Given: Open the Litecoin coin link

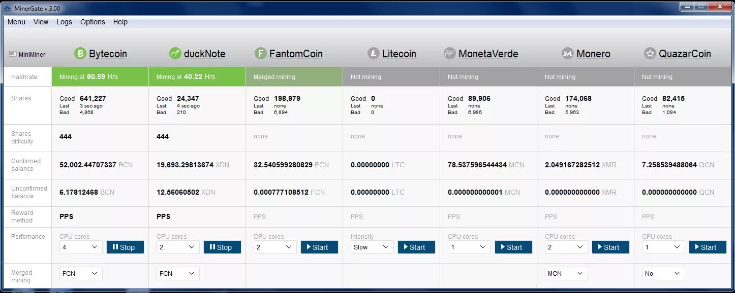Looking at the screenshot, I should 399,54.
